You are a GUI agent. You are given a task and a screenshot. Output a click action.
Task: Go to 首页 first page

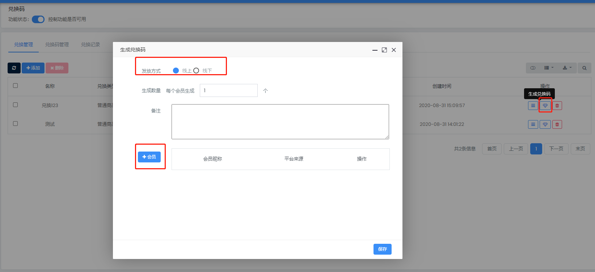pyautogui.click(x=492, y=149)
